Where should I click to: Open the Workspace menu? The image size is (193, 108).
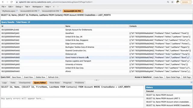[37, 7]
